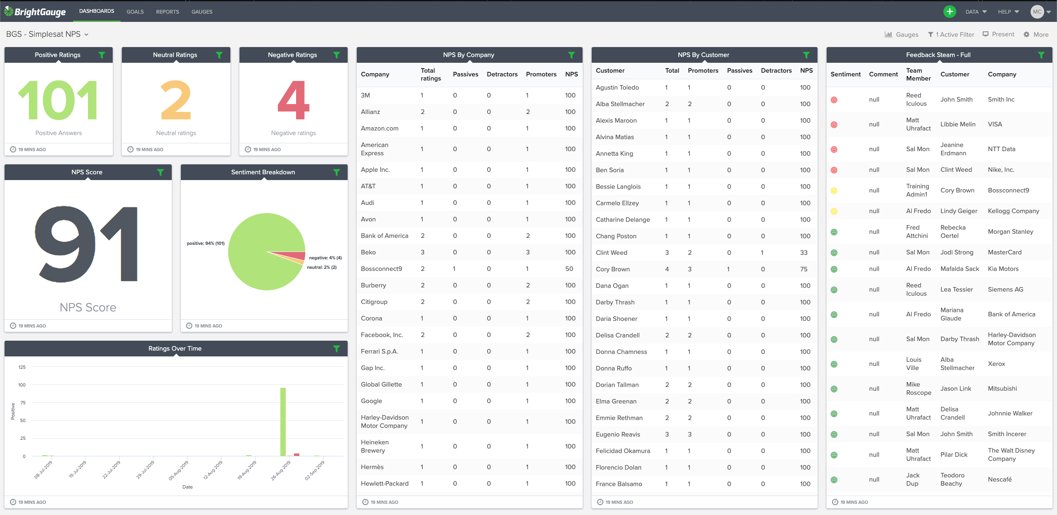
Task: Click filter icon on Ratings Over Time
Action: (x=337, y=349)
